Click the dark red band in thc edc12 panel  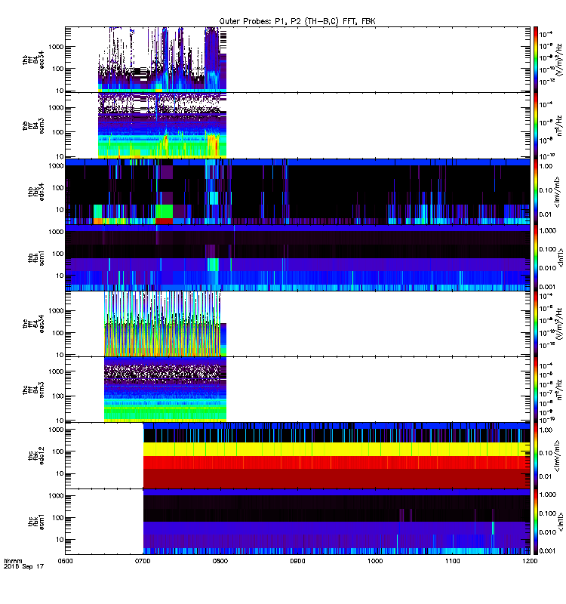[337, 479]
